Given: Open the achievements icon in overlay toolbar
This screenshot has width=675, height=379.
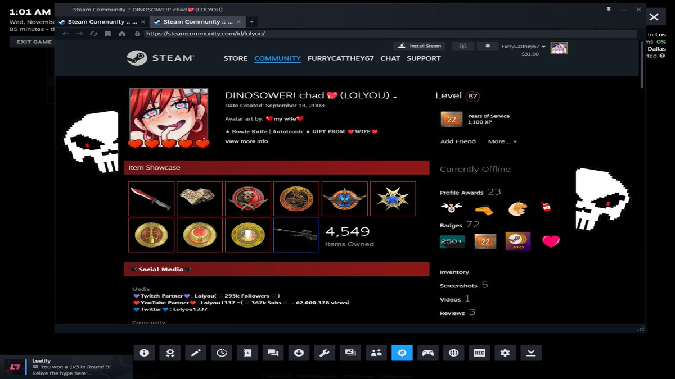Looking at the screenshot, I should (170, 353).
